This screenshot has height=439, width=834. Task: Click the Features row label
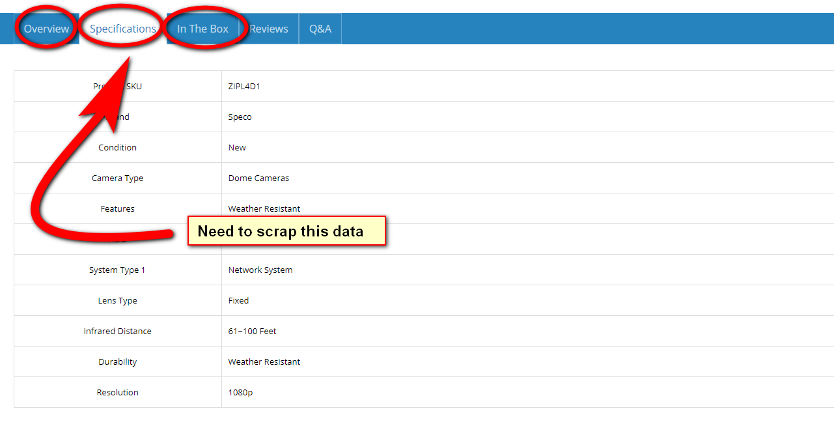tap(117, 209)
